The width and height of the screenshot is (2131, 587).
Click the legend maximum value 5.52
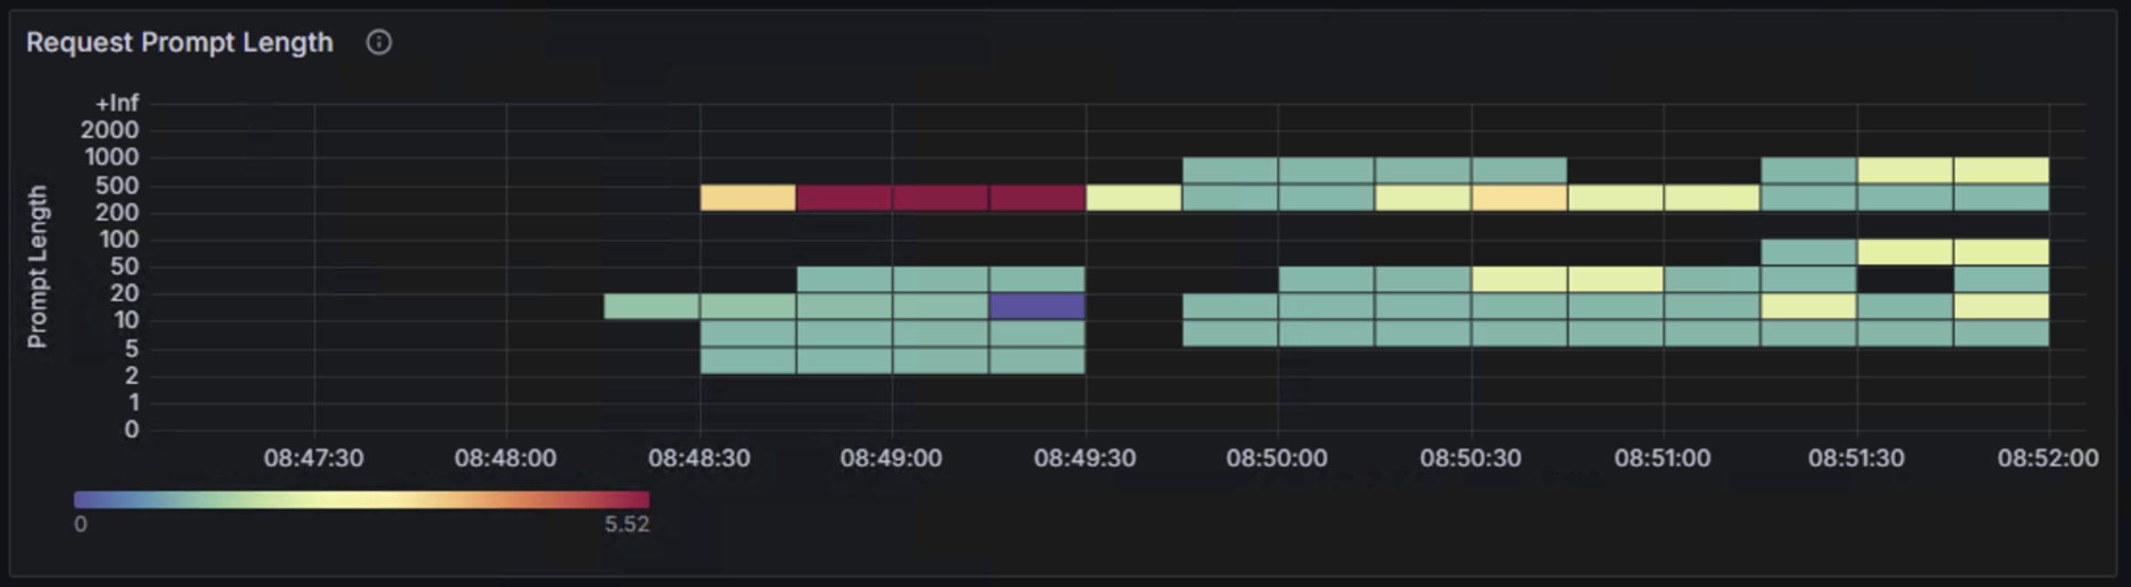627,525
